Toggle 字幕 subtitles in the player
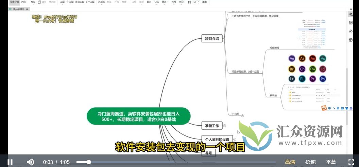The image size is (359, 167). pyautogui.click(x=331, y=162)
